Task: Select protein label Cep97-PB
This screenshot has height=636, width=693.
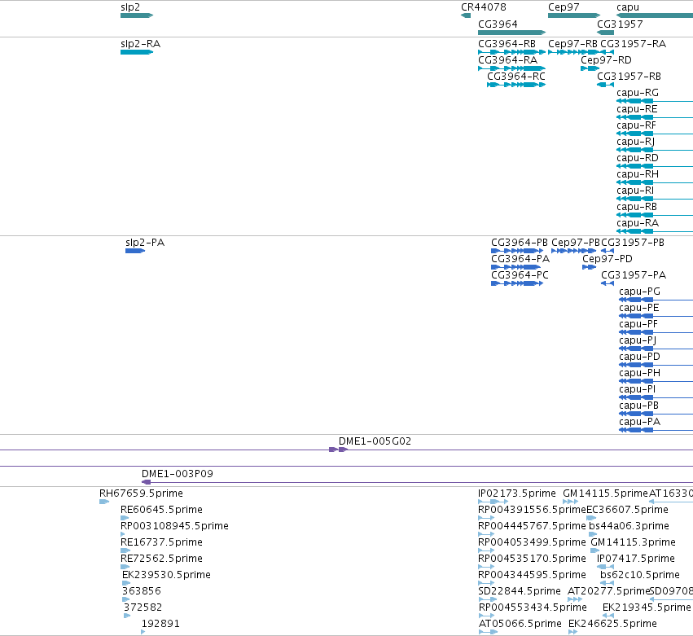Action: tap(576, 243)
